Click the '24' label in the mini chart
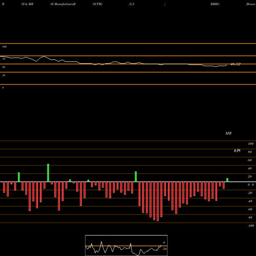Image resolution: width=256 pixels, height=256 pixels. (164, 249)
